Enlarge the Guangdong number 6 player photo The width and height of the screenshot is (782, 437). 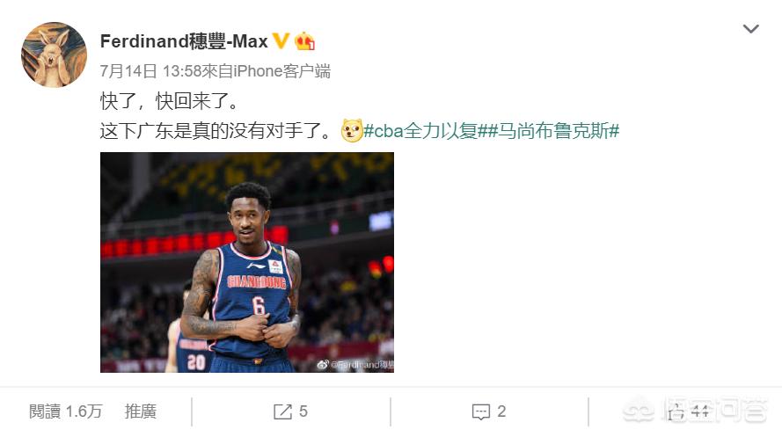tap(247, 262)
